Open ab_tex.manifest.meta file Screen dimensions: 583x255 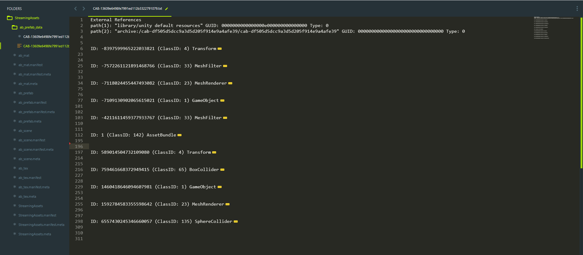[x=34, y=187]
